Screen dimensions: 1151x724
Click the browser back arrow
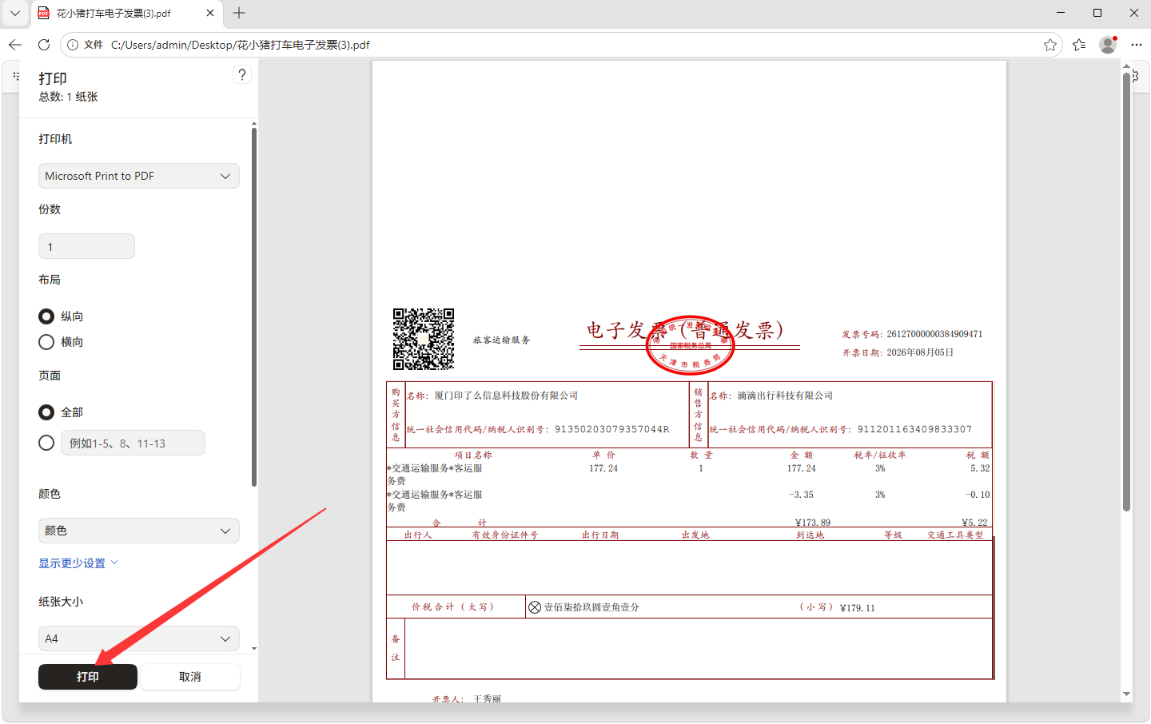click(x=15, y=45)
